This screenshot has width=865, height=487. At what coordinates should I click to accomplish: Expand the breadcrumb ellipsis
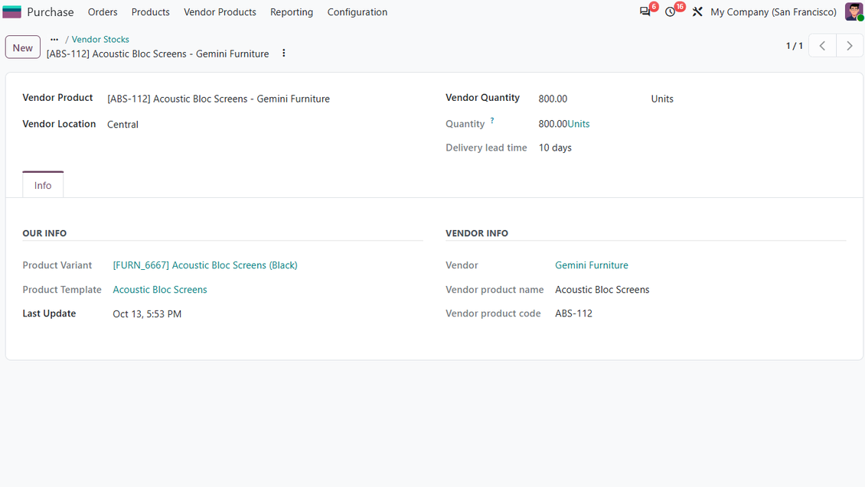54,39
